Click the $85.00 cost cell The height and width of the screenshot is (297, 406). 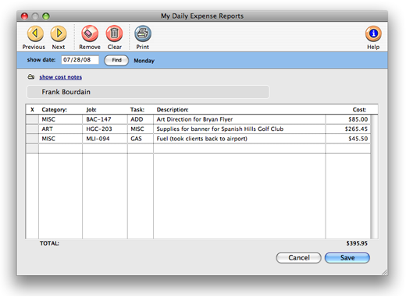pos(347,119)
